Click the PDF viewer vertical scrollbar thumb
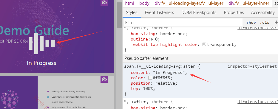Screen dimensions: 278x109 [x=119, y=15]
